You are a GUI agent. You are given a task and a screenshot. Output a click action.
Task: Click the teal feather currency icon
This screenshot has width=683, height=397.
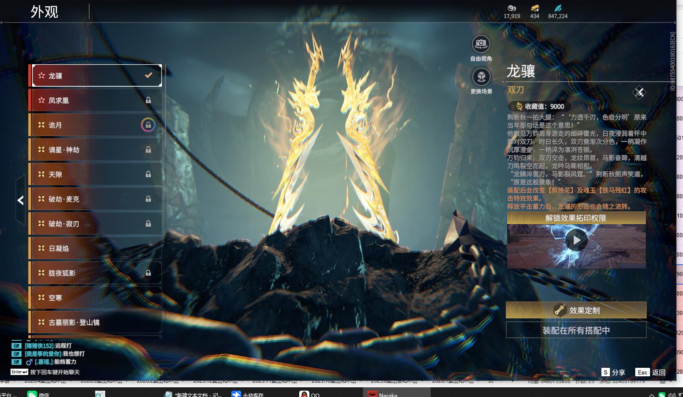click(557, 8)
